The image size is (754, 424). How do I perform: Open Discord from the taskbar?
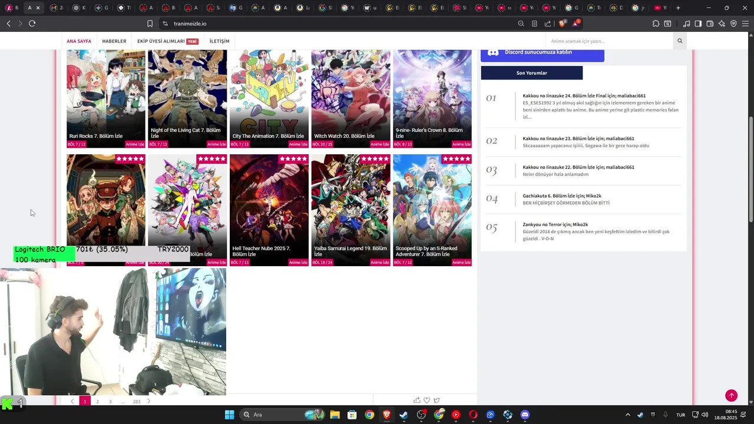click(525, 415)
